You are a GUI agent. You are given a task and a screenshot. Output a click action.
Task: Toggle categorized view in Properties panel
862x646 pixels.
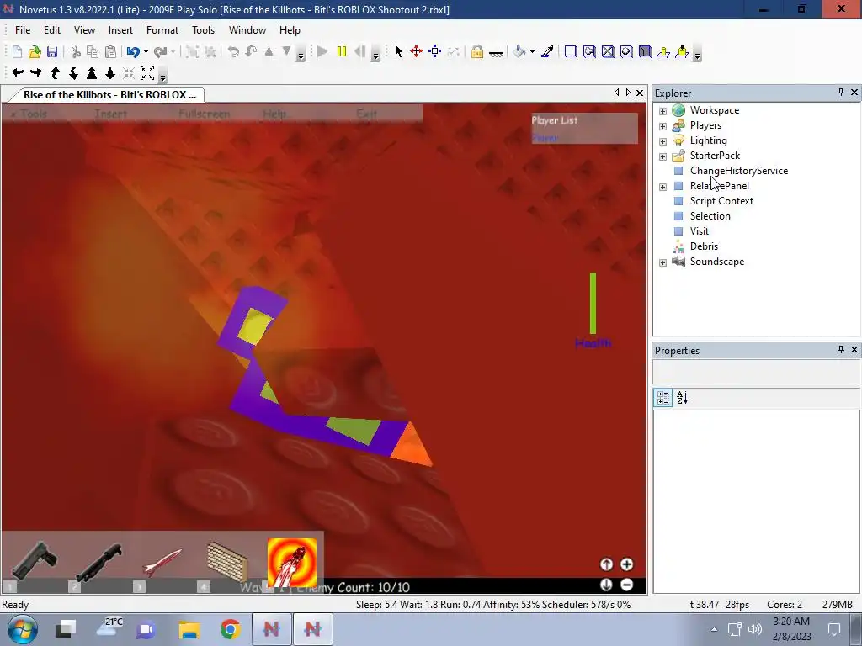[x=663, y=398]
